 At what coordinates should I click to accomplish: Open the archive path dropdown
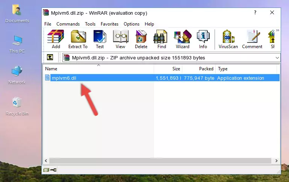point(277,58)
